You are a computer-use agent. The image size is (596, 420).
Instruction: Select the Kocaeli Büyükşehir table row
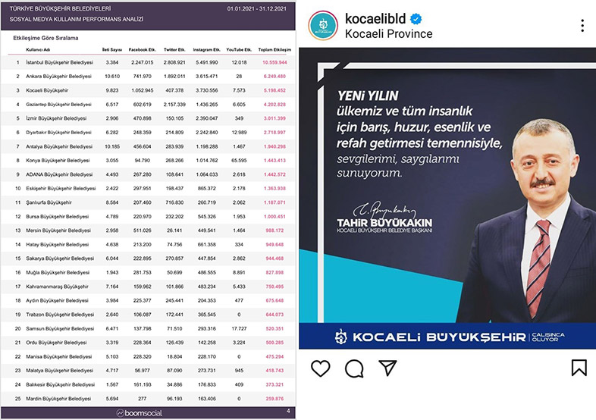pos(49,89)
